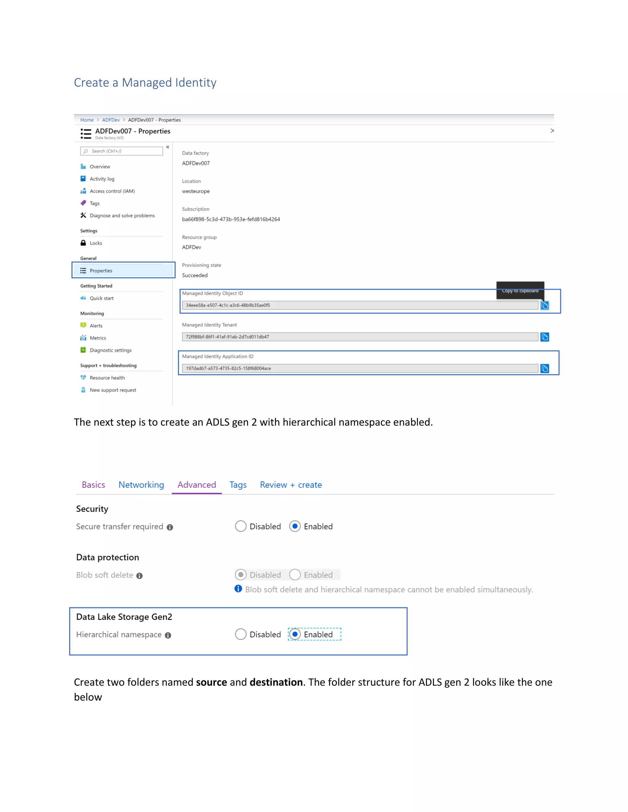
Task: Close the ADFDev007 Properties blade
Action: [x=553, y=131]
